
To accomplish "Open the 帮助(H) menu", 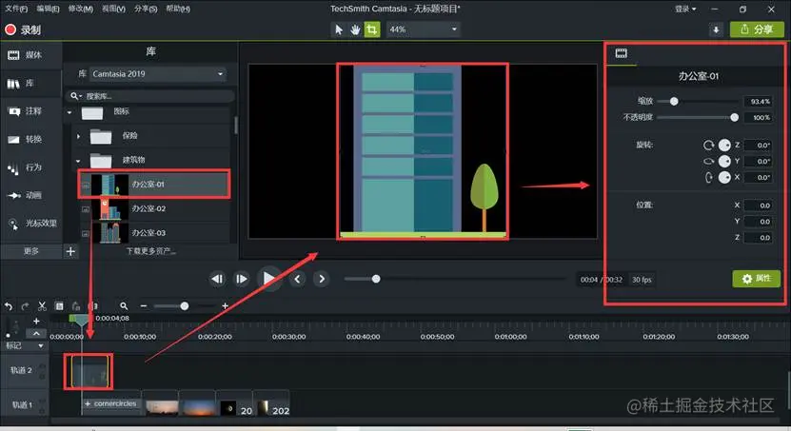I will pos(178,9).
